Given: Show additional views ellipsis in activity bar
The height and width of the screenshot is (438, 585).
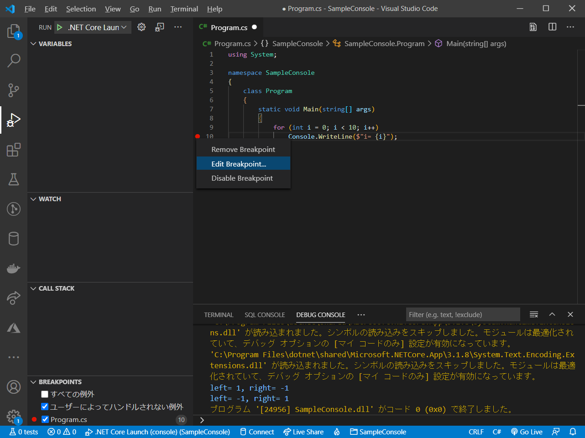Looking at the screenshot, I should click(14, 357).
